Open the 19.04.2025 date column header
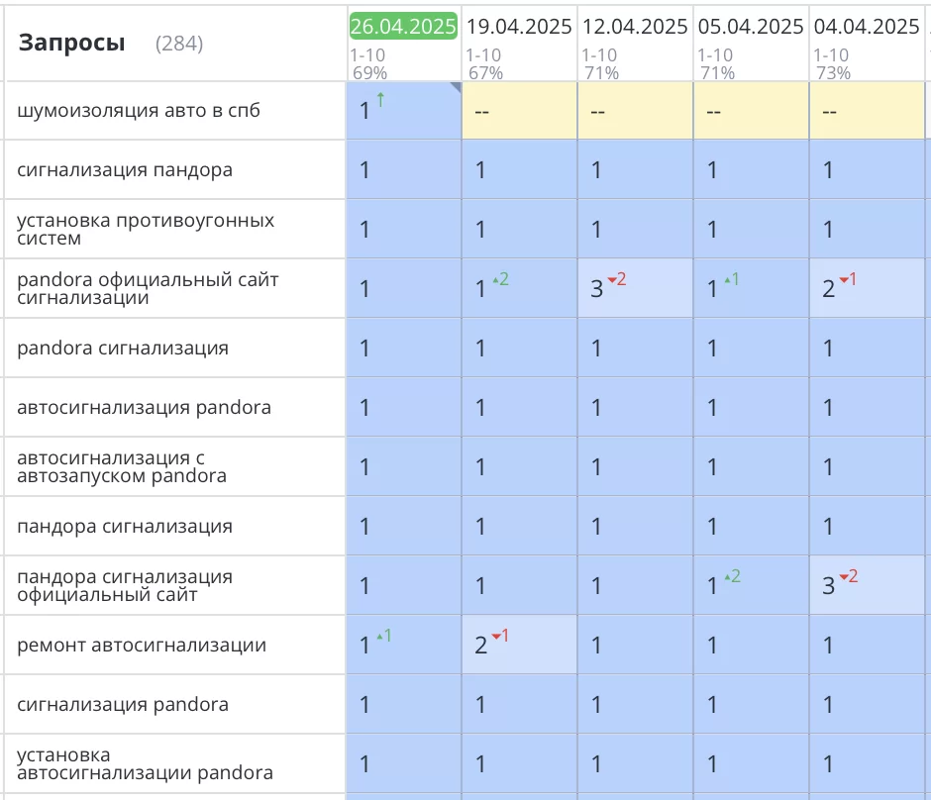Image resolution: width=931 pixels, height=800 pixels. click(x=519, y=27)
